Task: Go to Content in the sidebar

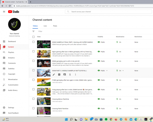Action: pyautogui.click(x=14, y=47)
